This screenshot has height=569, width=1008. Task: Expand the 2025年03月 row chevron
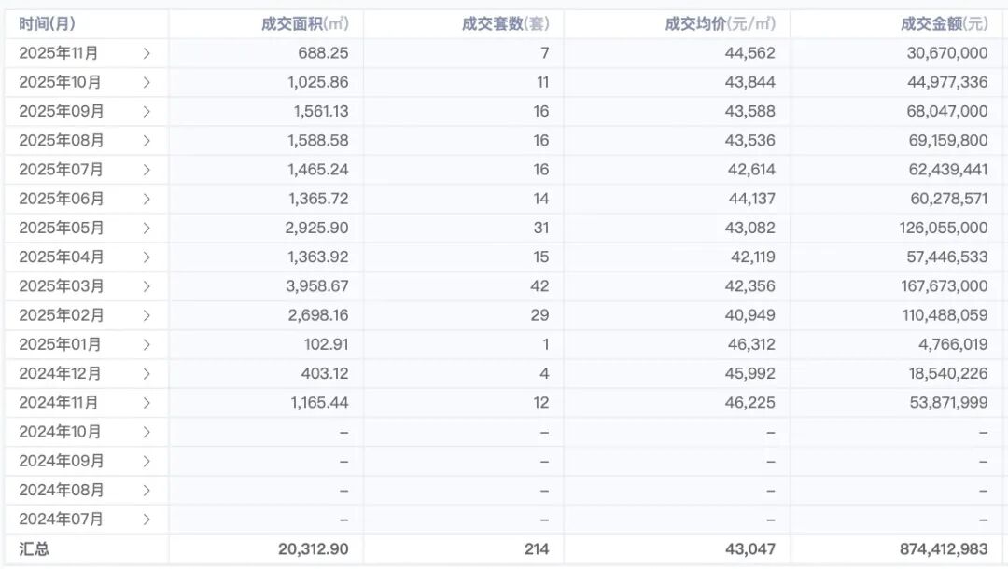click(147, 286)
